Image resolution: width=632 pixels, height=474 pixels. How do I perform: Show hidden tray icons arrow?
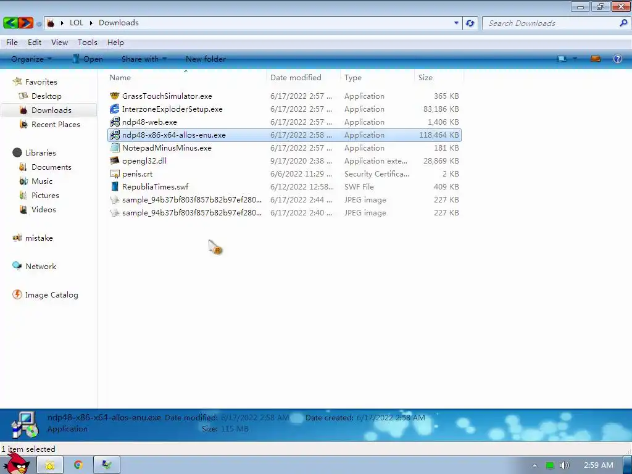[x=535, y=465]
